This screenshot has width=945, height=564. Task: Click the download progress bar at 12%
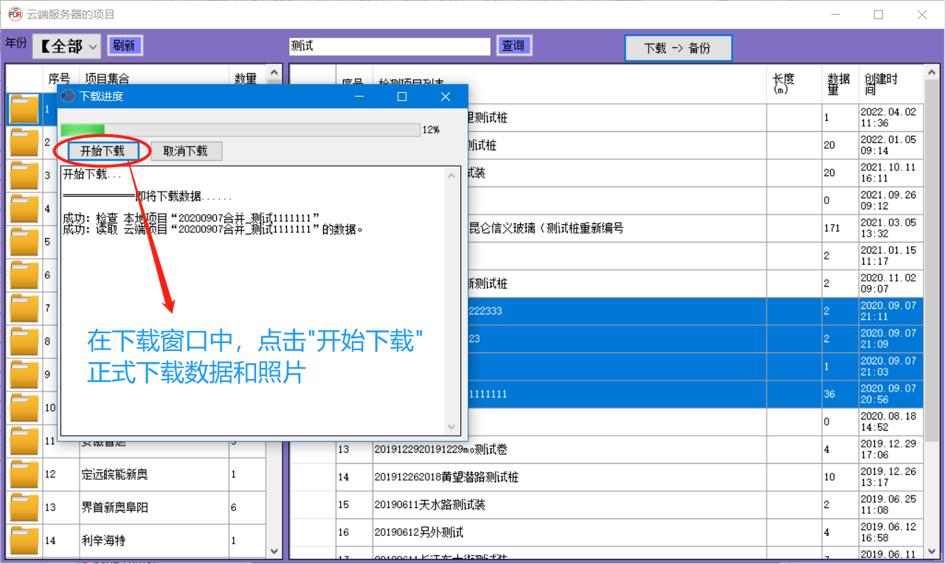pos(240,130)
